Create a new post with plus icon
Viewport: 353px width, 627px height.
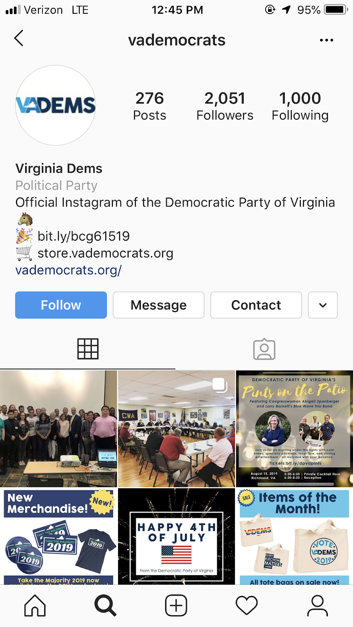pos(176,605)
